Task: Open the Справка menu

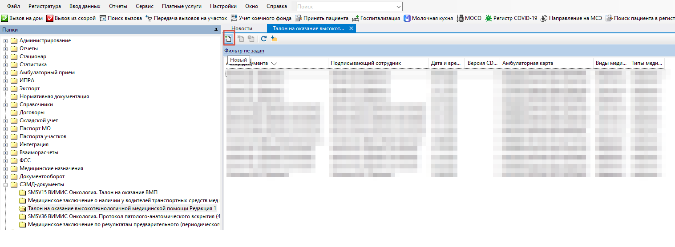Action: (x=276, y=6)
